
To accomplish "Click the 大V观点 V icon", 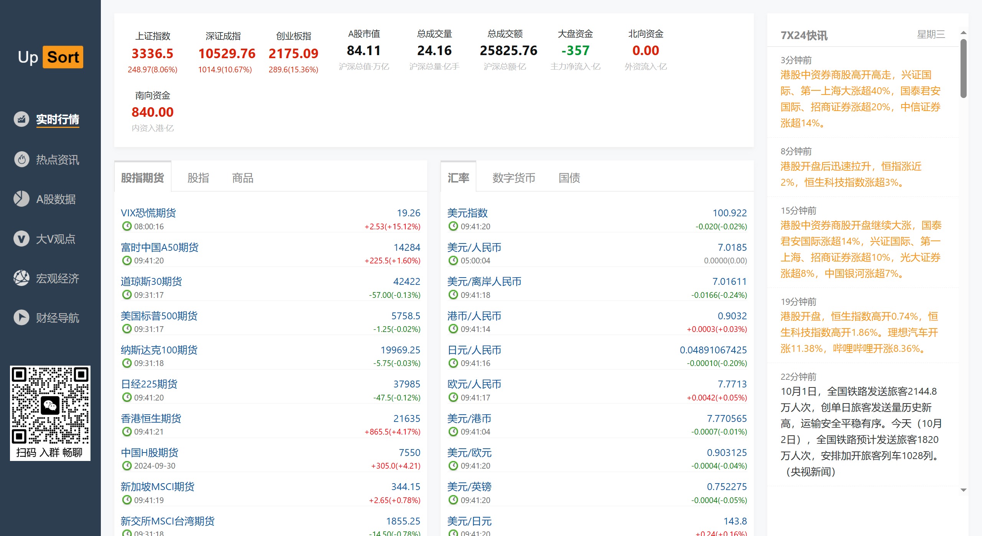I will (x=21, y=239).
